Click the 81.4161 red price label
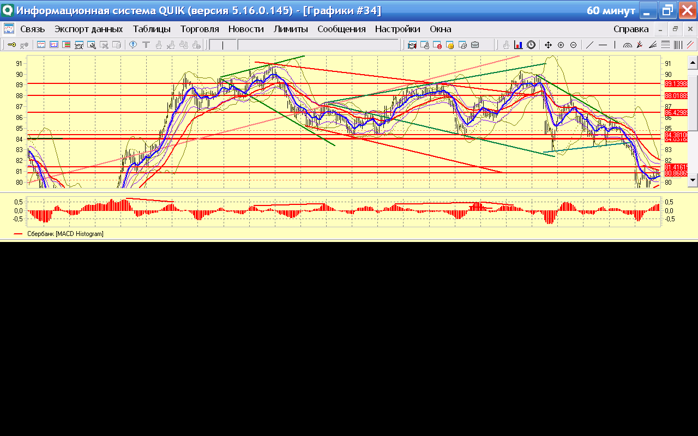This screenshot has width=698, height=436. 676,167
